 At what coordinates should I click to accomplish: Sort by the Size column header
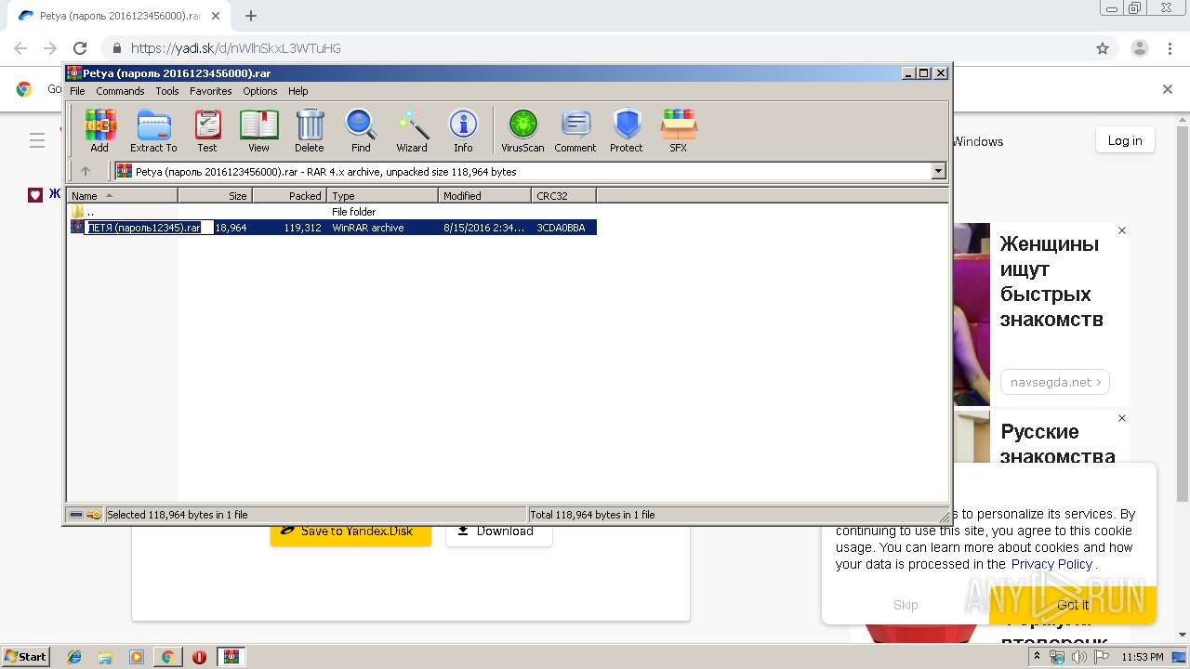(x=215, y=195)
